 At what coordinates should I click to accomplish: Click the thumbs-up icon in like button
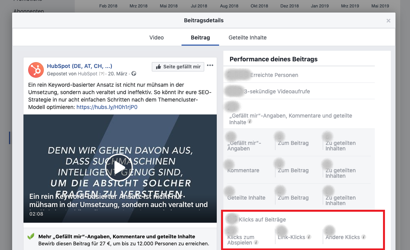tap(158, 67)
